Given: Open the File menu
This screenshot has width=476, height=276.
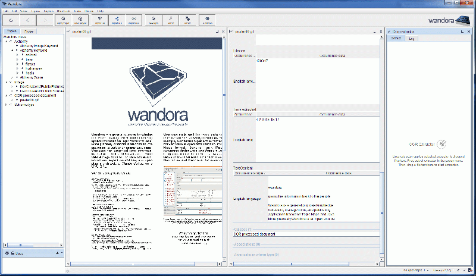Looking at the screenshot, I should point(5,11).
